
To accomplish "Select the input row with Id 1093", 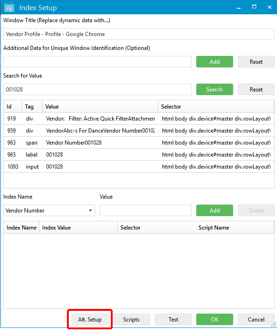I will tap(139, 167).
